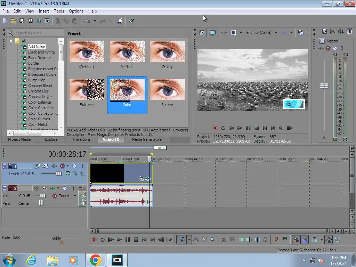Open the Normal Edit Tool dropdown arrow
The height and width of the screenshot is (267, 356).
coord(189,240)
